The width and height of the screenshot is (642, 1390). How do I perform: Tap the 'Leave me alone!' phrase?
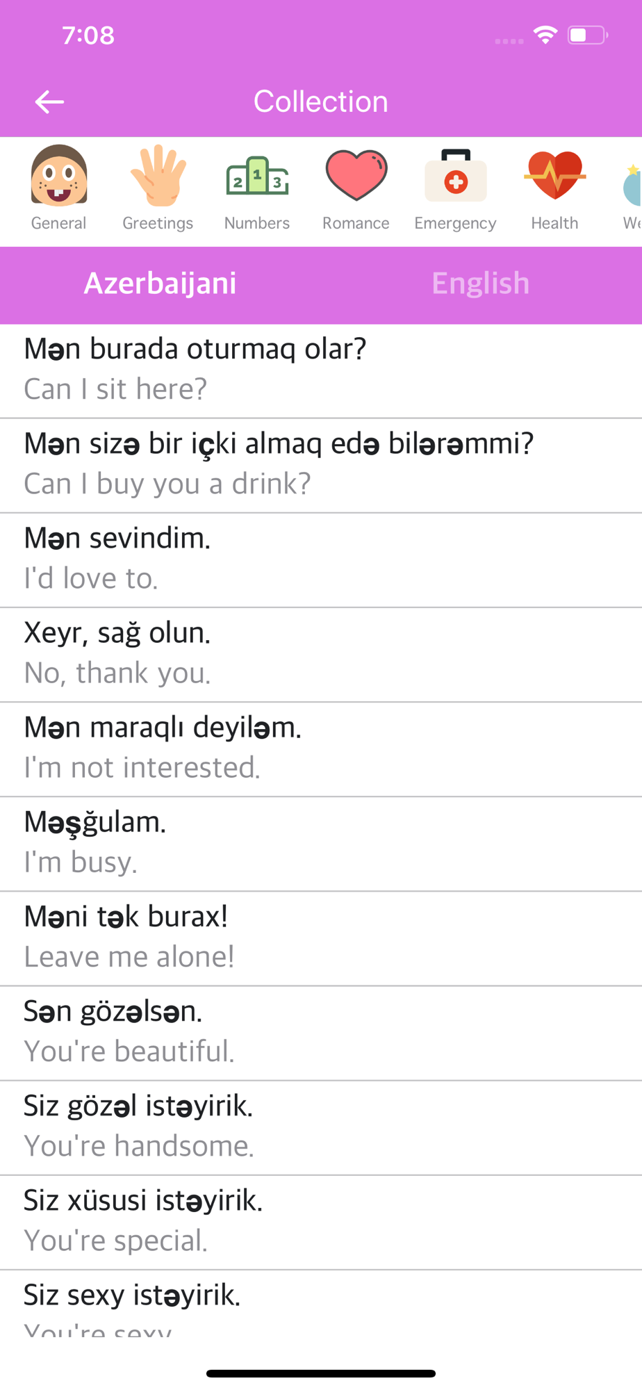pyautogui.click(x=321, y=937)
